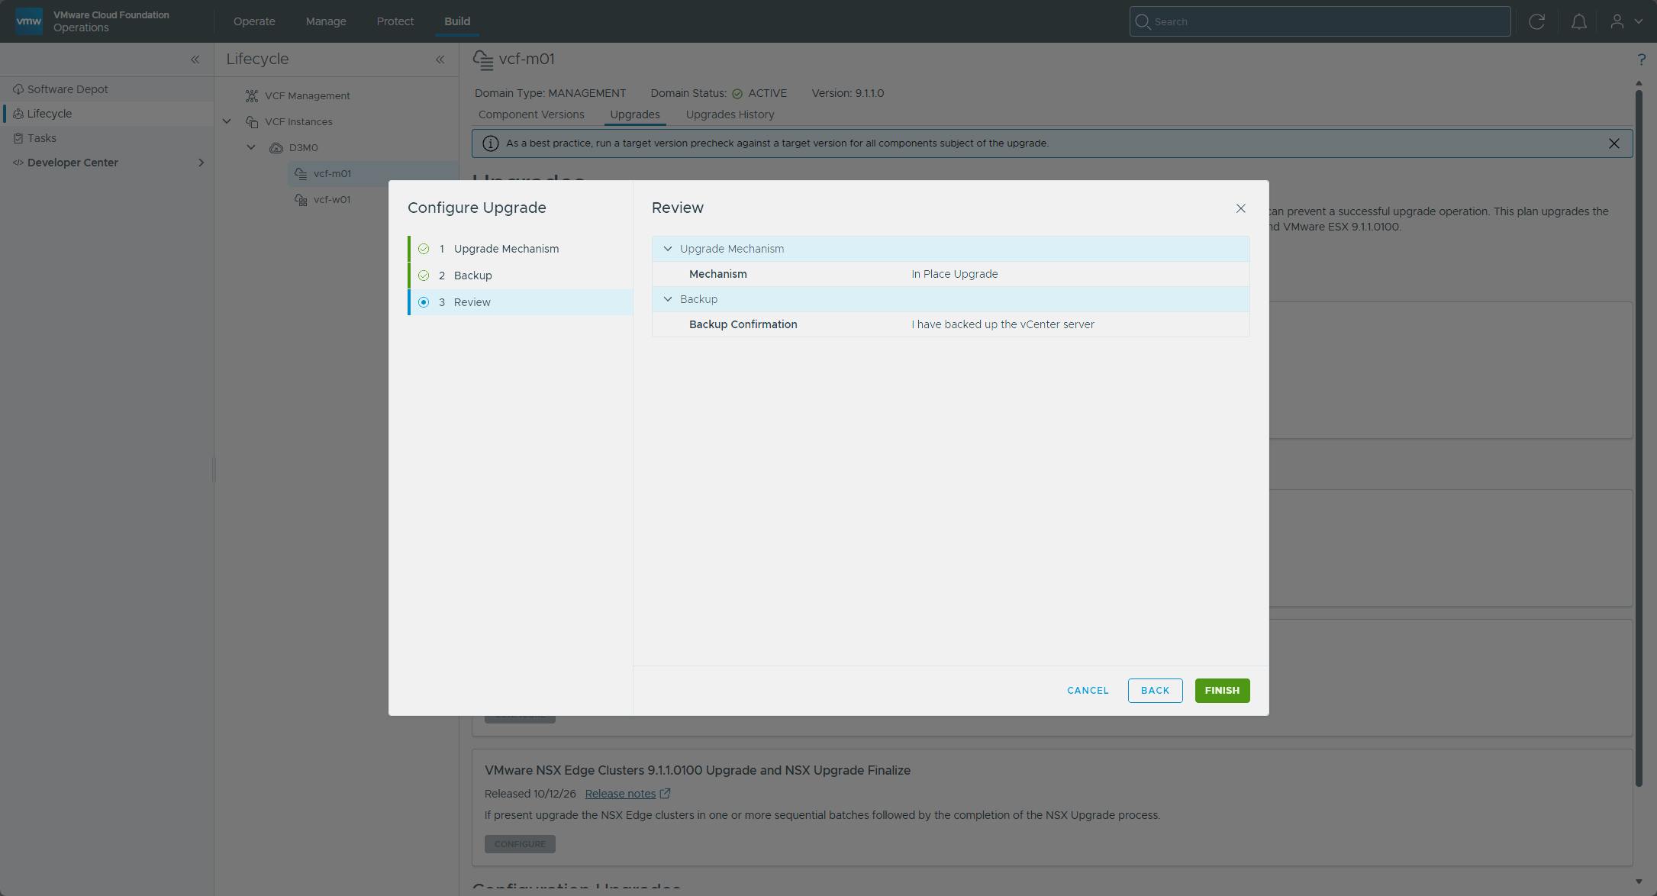Click the VCF Instances tree icon
This screenshot has width=1657, height=896.
tap(252, 121)
